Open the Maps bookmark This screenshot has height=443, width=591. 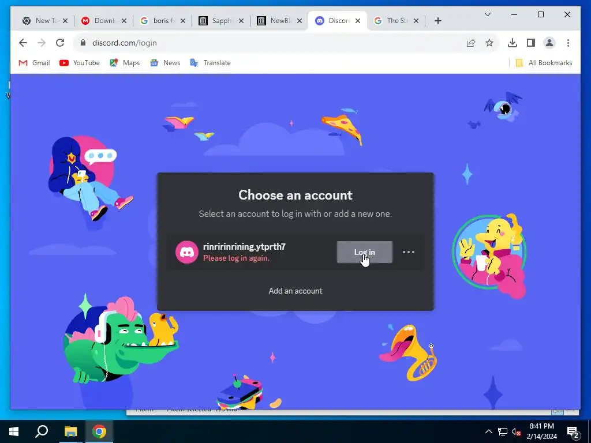coord(125,63)
